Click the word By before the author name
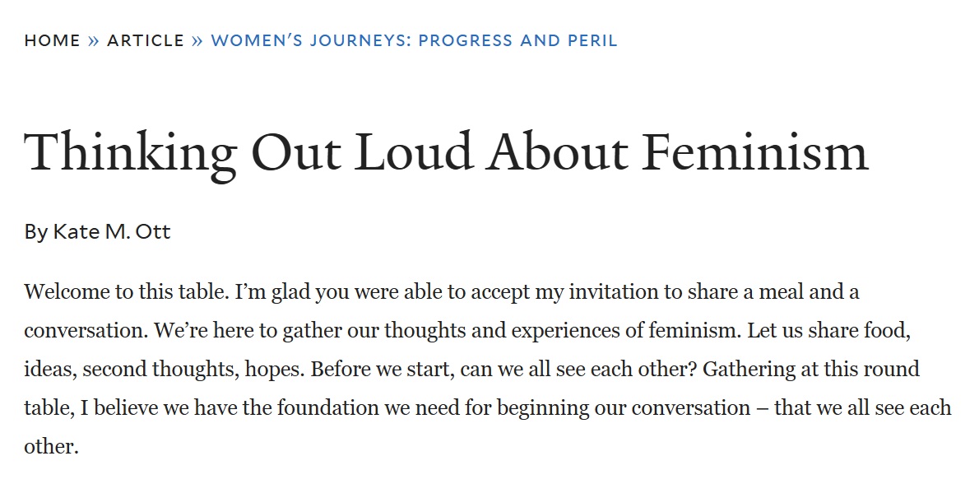 35,232
